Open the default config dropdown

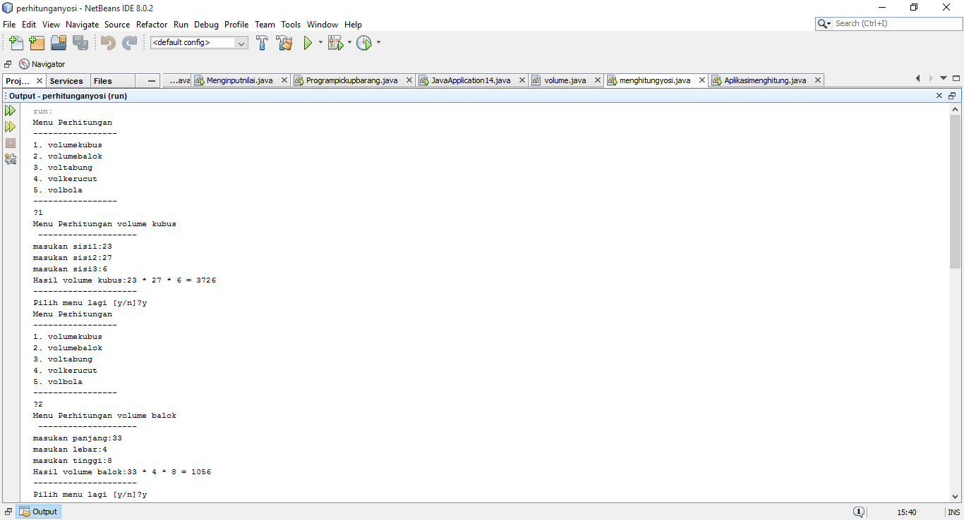tap(242, 42)
